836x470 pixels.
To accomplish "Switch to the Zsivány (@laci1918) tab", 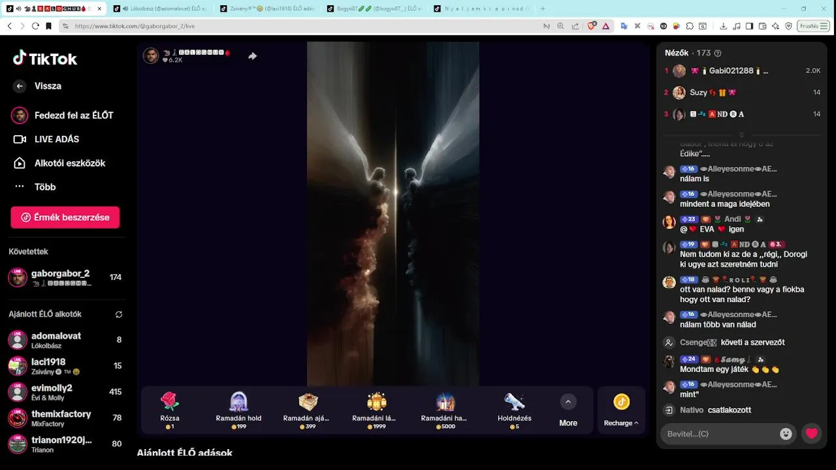I will [266, 8].
